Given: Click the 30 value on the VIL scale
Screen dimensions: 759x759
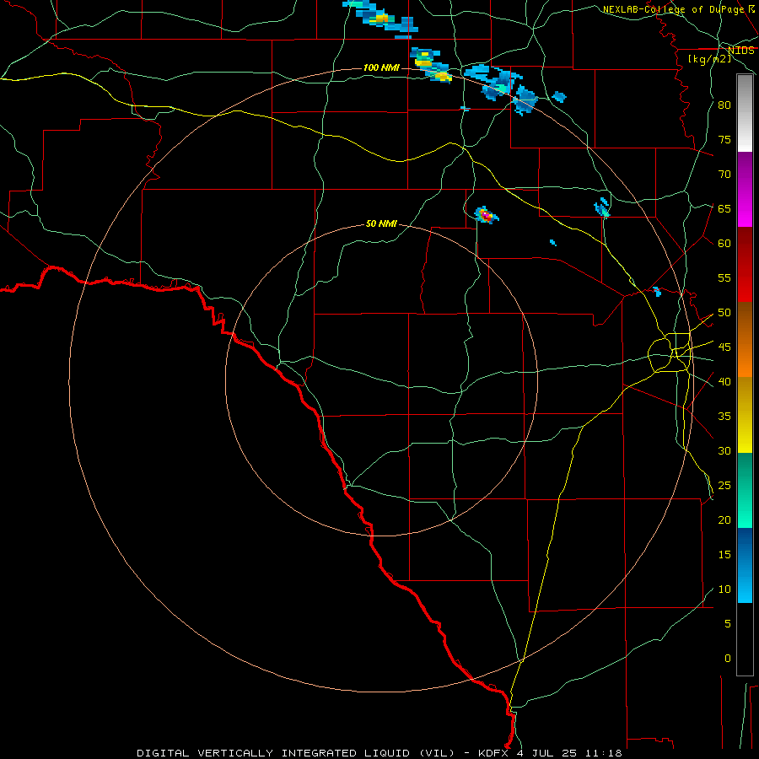Looking at the screenshot, I should click(724, 450).
